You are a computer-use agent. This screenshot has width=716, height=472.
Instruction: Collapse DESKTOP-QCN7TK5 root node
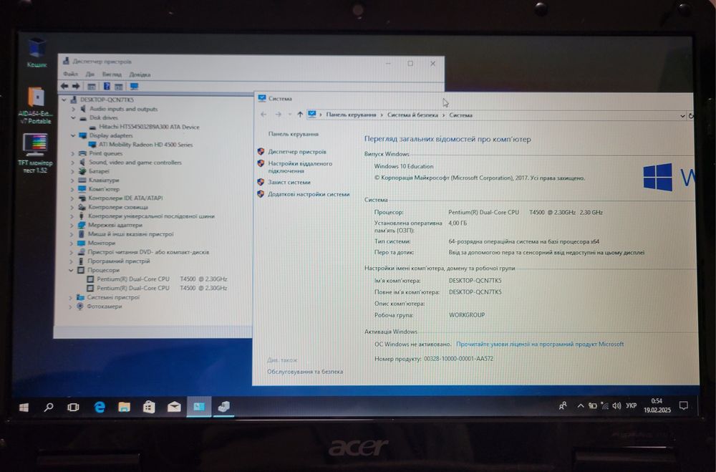coord(64,100)
